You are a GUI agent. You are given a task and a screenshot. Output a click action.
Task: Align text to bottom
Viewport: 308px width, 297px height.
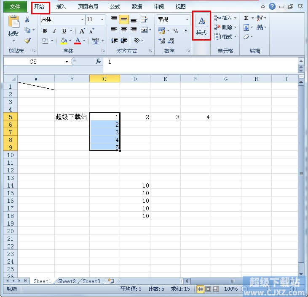pyautogui.click(x=134, y=20)
